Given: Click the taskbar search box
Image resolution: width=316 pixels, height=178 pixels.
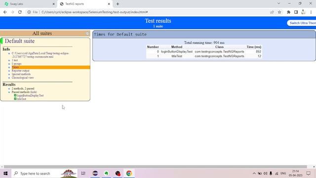Looking at the screenshot, I should (x=44, y=174).
